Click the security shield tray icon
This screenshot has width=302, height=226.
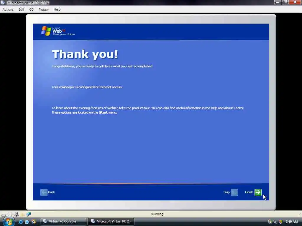[x=281, y=222]
